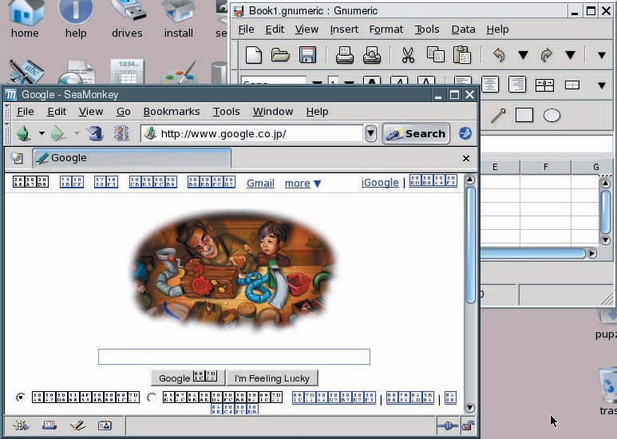Switch to the Google tab
617x439 pixels.
tap(132, 158)
